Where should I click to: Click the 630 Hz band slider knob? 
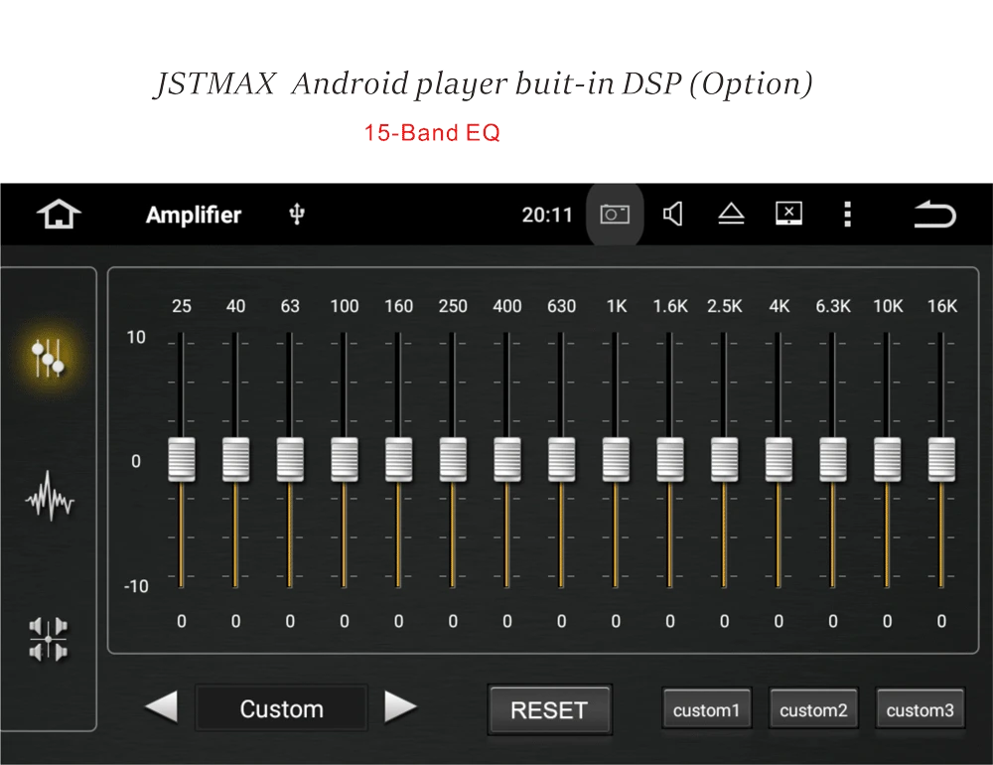tap(562, 460)
